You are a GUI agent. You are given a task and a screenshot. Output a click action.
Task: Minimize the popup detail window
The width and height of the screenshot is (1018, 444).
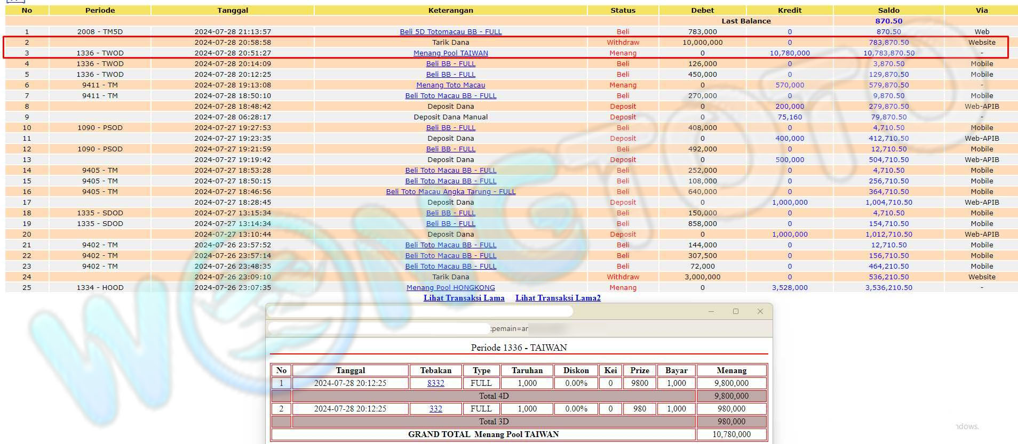(x=711, y=311)
